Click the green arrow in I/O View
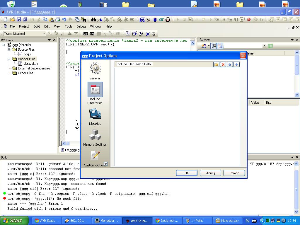 click(x=270, y=46)
